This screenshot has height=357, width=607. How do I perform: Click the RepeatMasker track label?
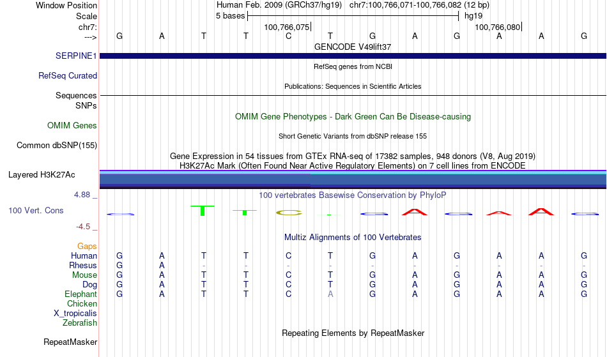point(70,342)
